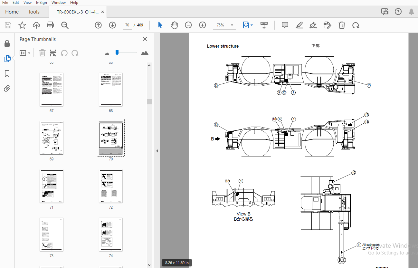Click the thumbnails print pages icon
This screenshot has height=268, width=418.
(53, 53)
